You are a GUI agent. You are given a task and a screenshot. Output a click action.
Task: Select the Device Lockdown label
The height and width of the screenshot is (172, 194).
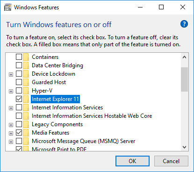[x=53, y=74]
